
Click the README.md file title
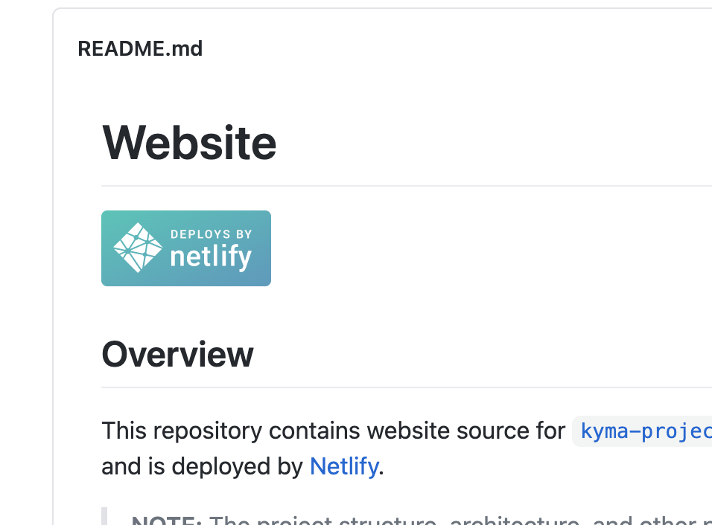140,48
